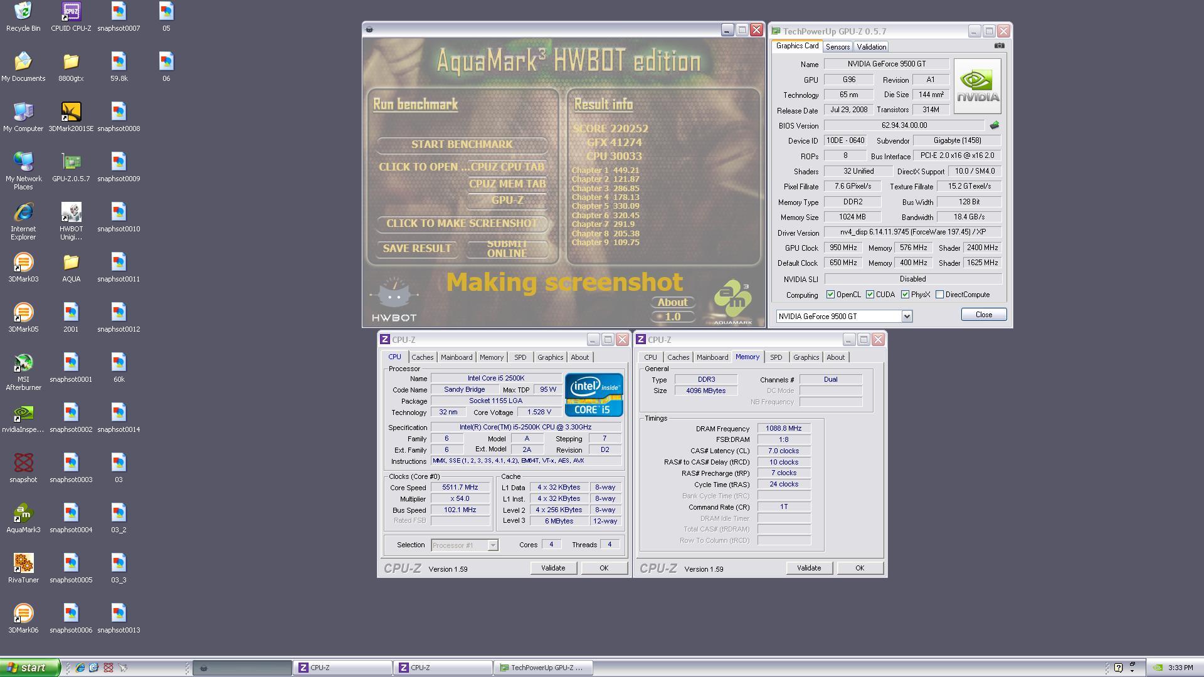
Task: Click the GPU-Z button in AquaMark3
Action: coord(507,201)
